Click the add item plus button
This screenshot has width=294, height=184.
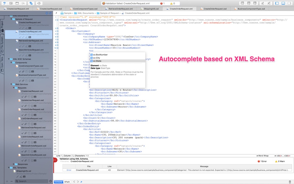click(7, 181)
